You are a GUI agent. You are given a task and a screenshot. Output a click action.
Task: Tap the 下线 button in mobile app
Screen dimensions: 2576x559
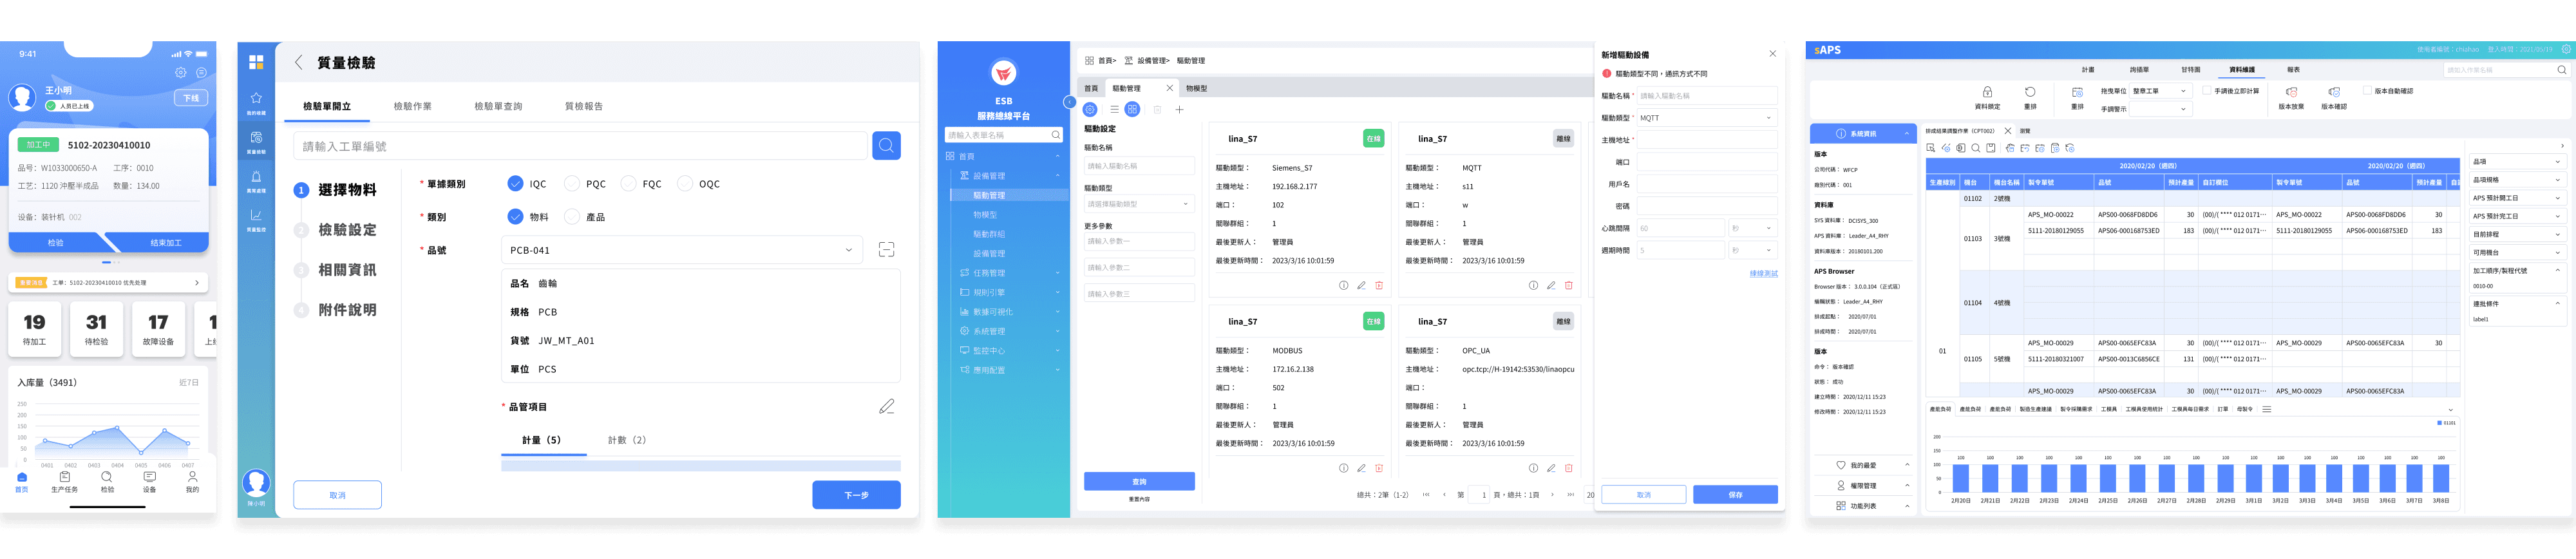(x=191, y=98)
